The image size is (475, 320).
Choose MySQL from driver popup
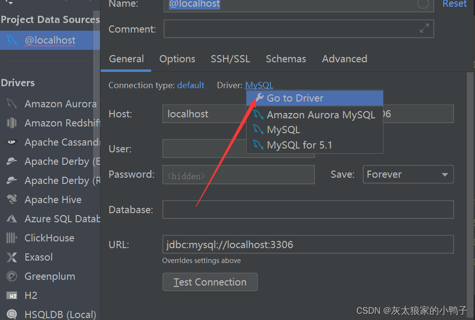tap(315, 130)
